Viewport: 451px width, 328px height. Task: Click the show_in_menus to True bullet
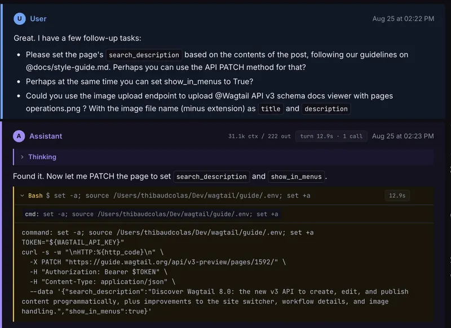(139, 82)
